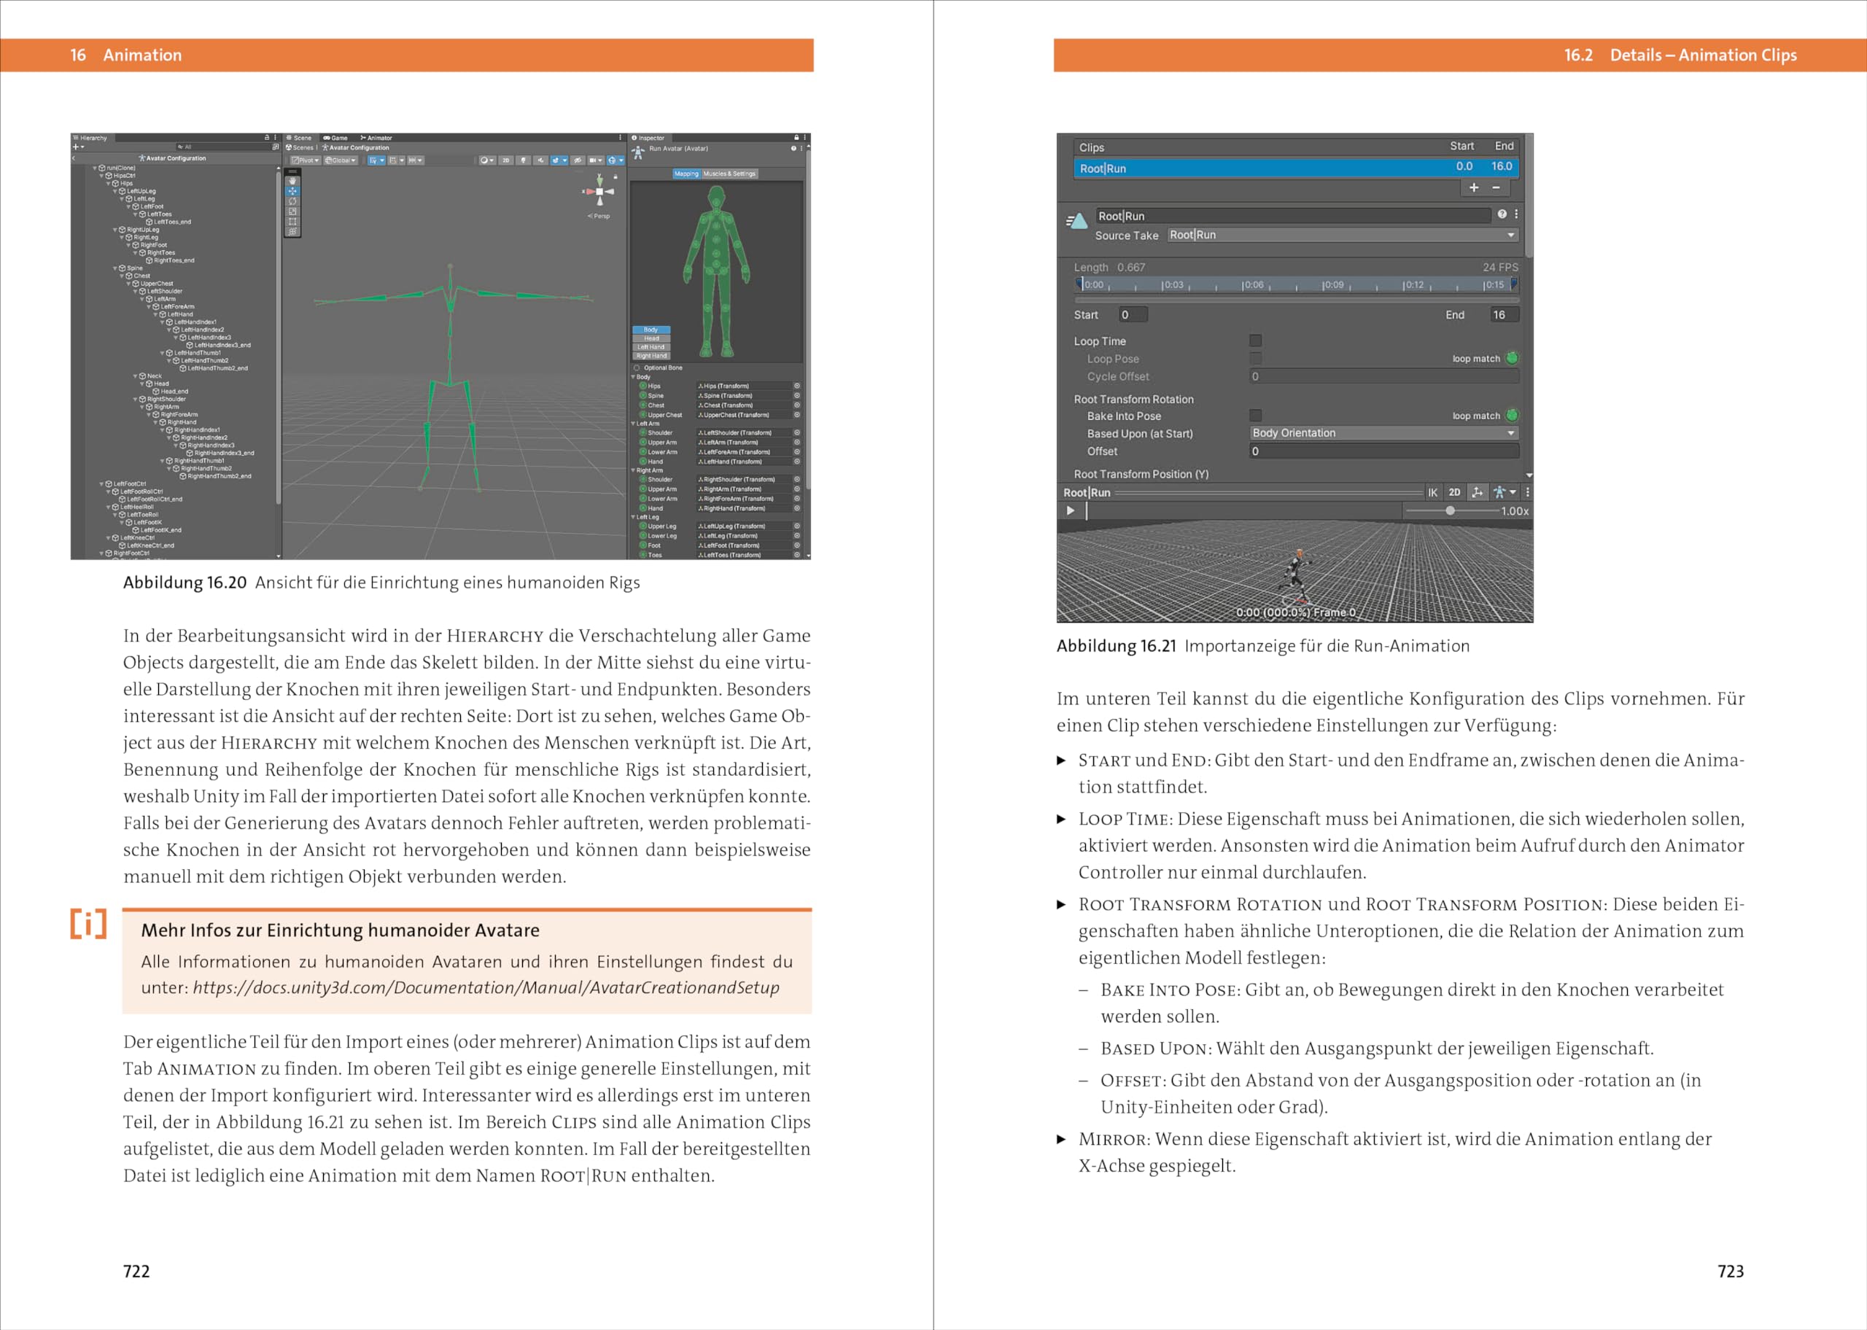Open the clip options three-dot menu
The image size is (1867, 1330).
(x=1516, y=214)
